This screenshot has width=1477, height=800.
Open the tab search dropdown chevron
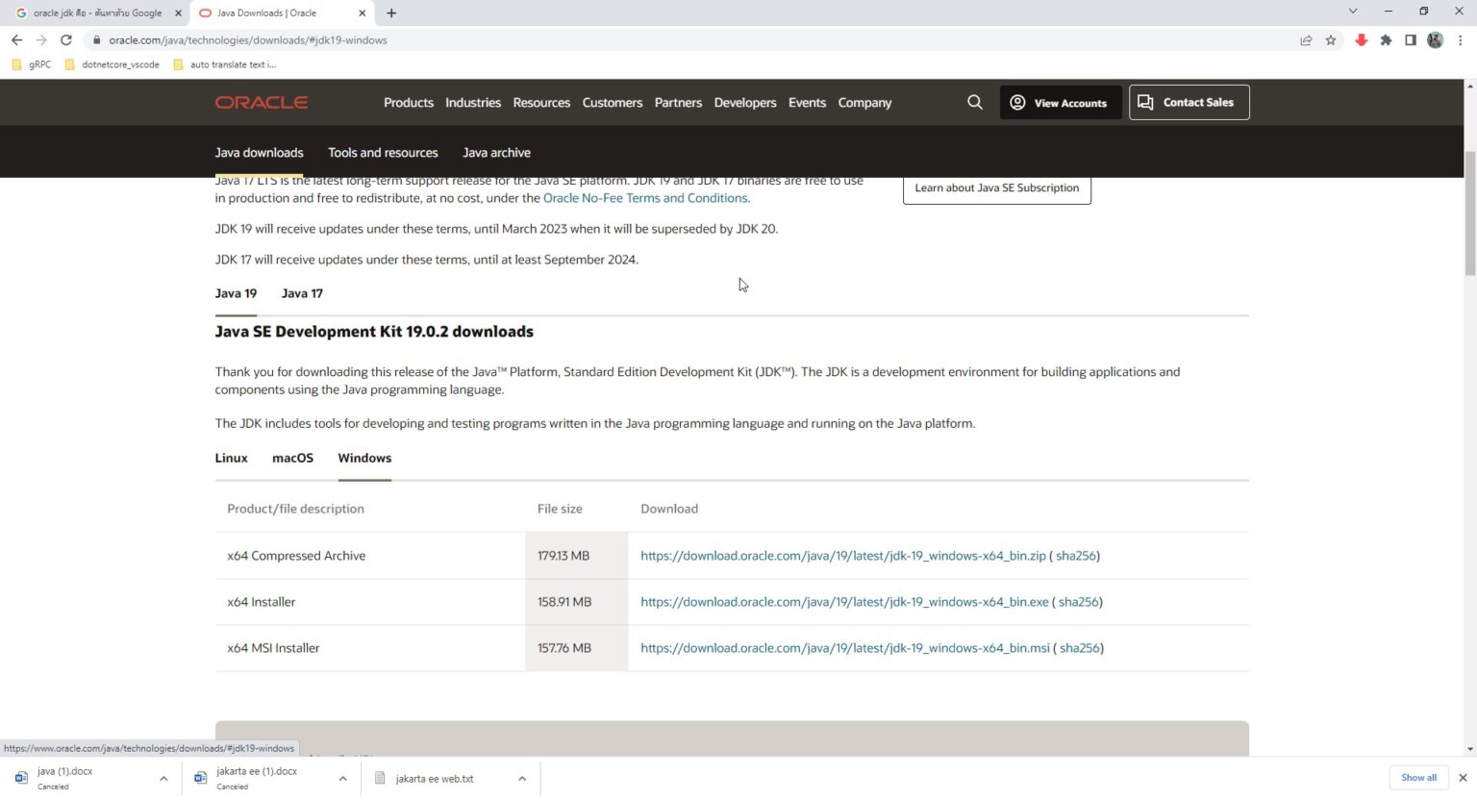[x=1353, y=12]
